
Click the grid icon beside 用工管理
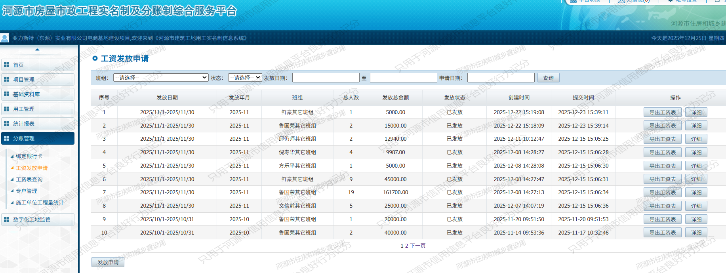(6, 109)
